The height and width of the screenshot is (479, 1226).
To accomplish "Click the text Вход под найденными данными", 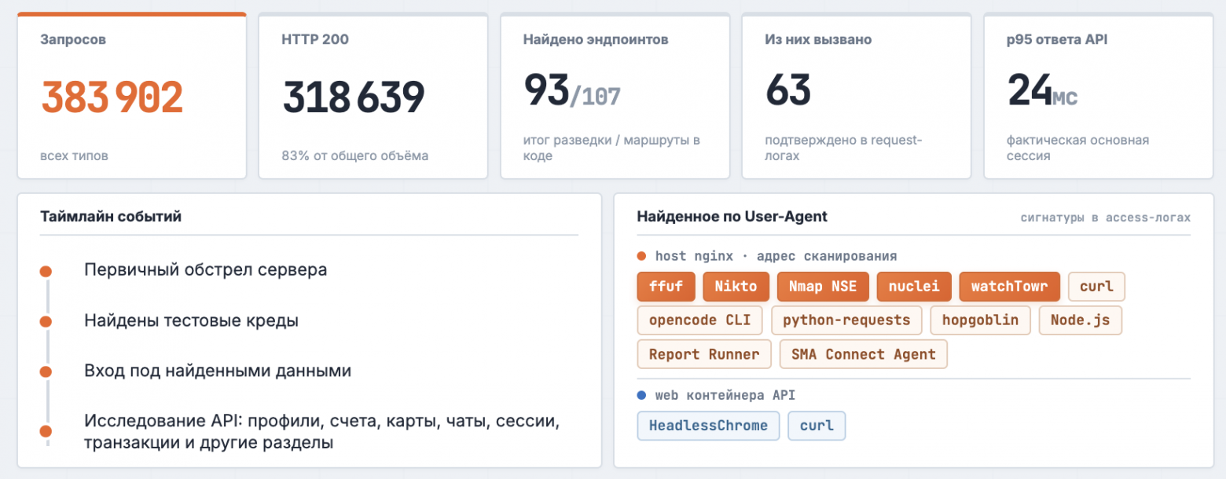I will (218, 371).
